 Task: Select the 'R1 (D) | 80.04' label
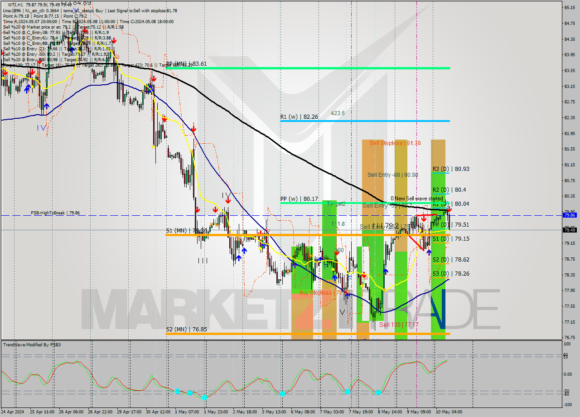[x=451, y=204]
